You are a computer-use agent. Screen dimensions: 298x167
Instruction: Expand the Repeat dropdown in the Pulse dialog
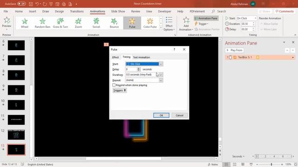coord(161,80)
